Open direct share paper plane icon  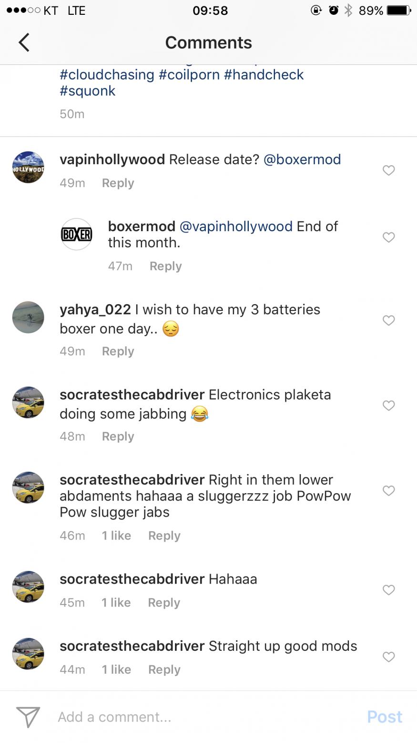coord(28,717)
